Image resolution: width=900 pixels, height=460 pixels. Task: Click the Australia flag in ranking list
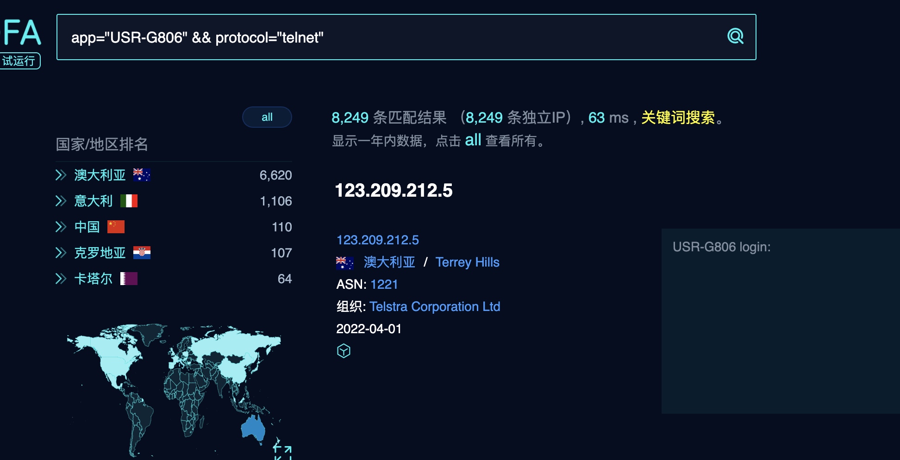[142, 175]
